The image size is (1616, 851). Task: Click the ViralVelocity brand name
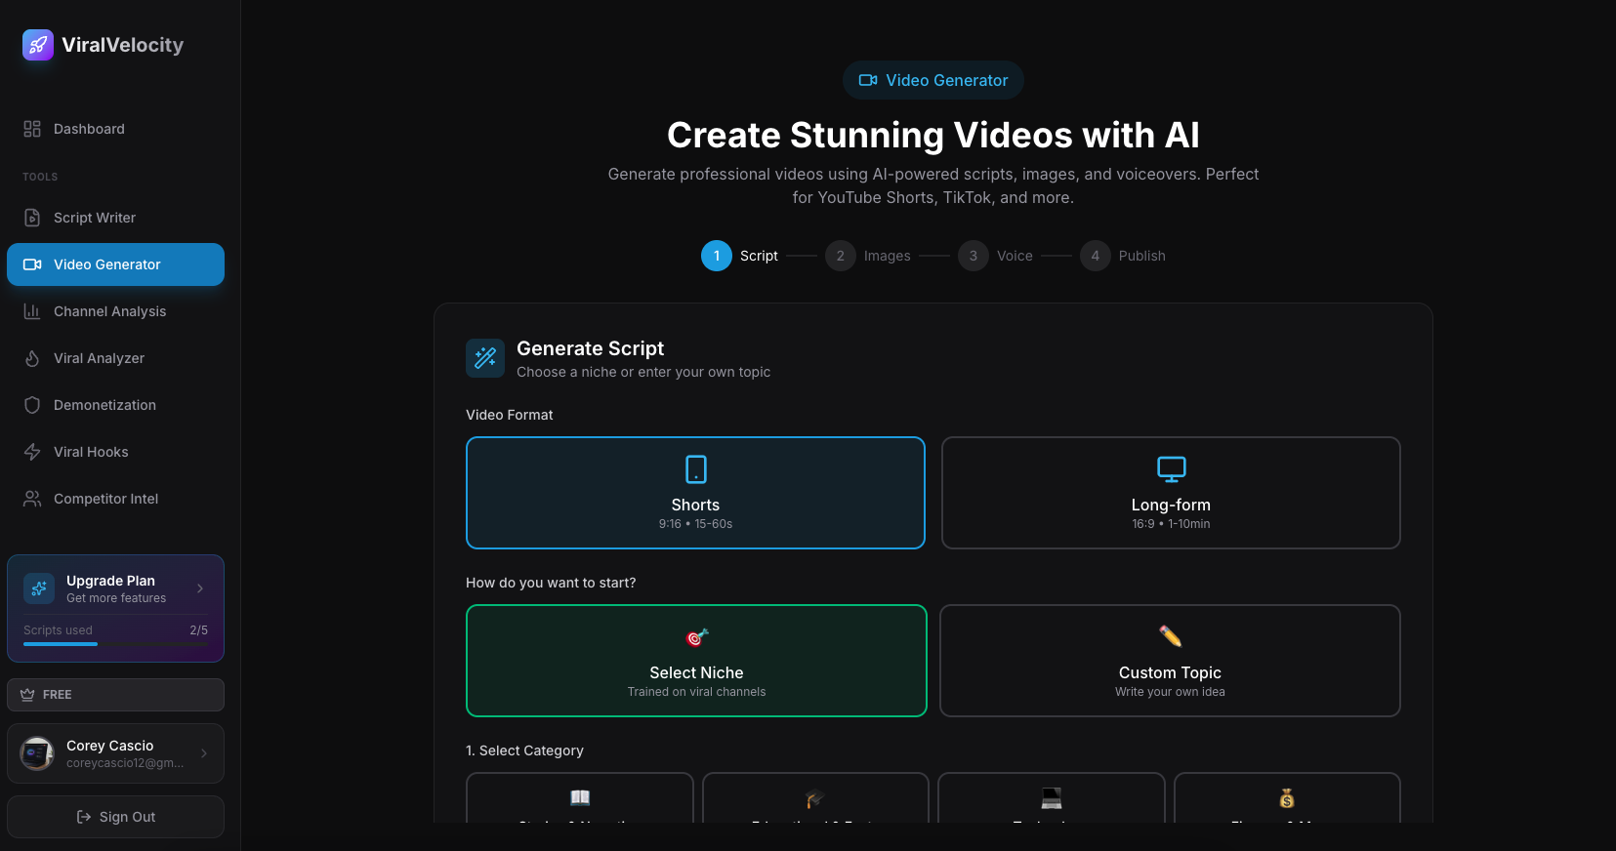pyautogui.click(x=122, y=45)
